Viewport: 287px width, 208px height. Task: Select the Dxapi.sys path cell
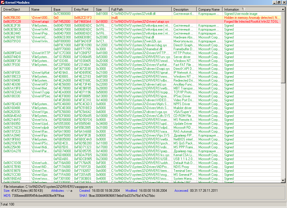[x=140, y=69]
